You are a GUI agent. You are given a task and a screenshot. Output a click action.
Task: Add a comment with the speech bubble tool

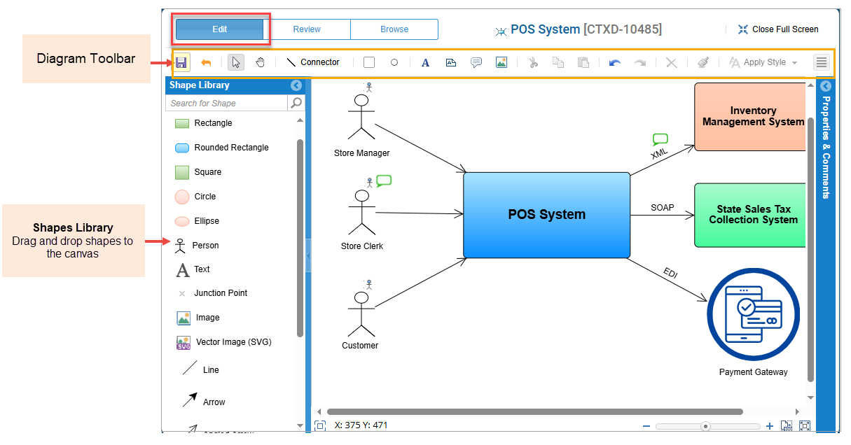pyautogui.click(x=476, y=62)
